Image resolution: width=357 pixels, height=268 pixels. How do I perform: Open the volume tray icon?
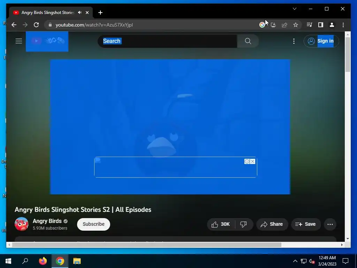coord(312,261)
